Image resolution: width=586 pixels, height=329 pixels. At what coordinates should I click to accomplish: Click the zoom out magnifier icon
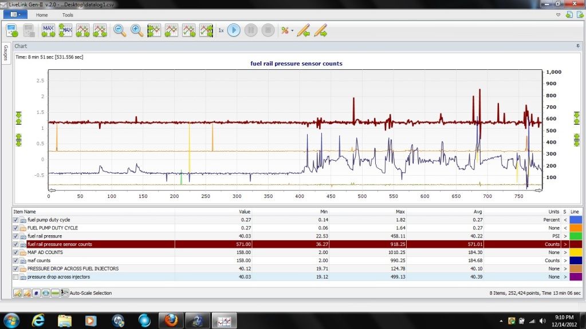click(120, 30)
